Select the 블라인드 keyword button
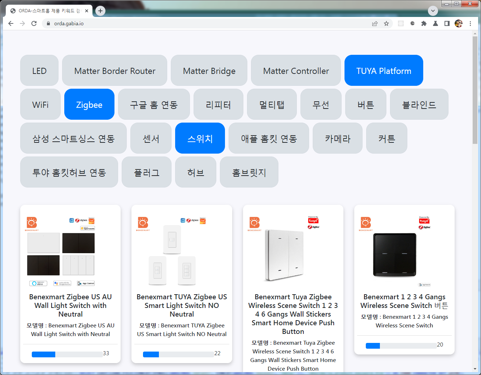The image size is (481, 375). pos(419,104)
